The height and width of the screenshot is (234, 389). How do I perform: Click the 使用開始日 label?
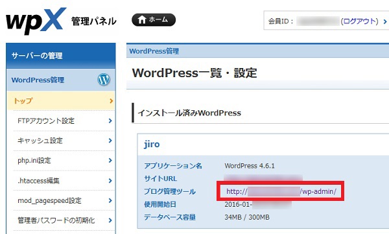(160, 204)
